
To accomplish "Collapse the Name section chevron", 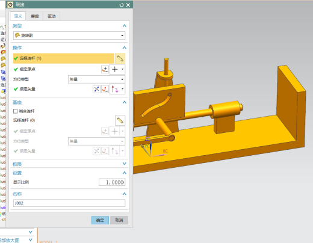I will click(x=125, y=194).
